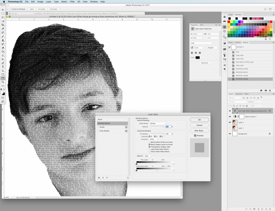Check Vector Mask Hides Effects
The height and width of the screenshot is (211, 275).
click(x=150, y=152)
